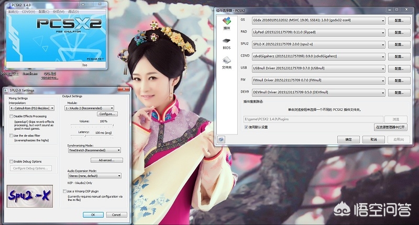Click Configure button under Module
This screenshot has height=225, width=419.
coord(107,114)
